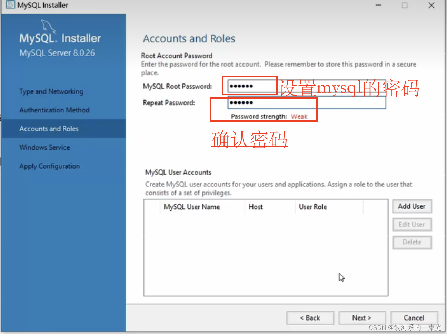Open the Type and Networking step
The width and height of the screenshot is (447, 334).
[x=51, y=91]
